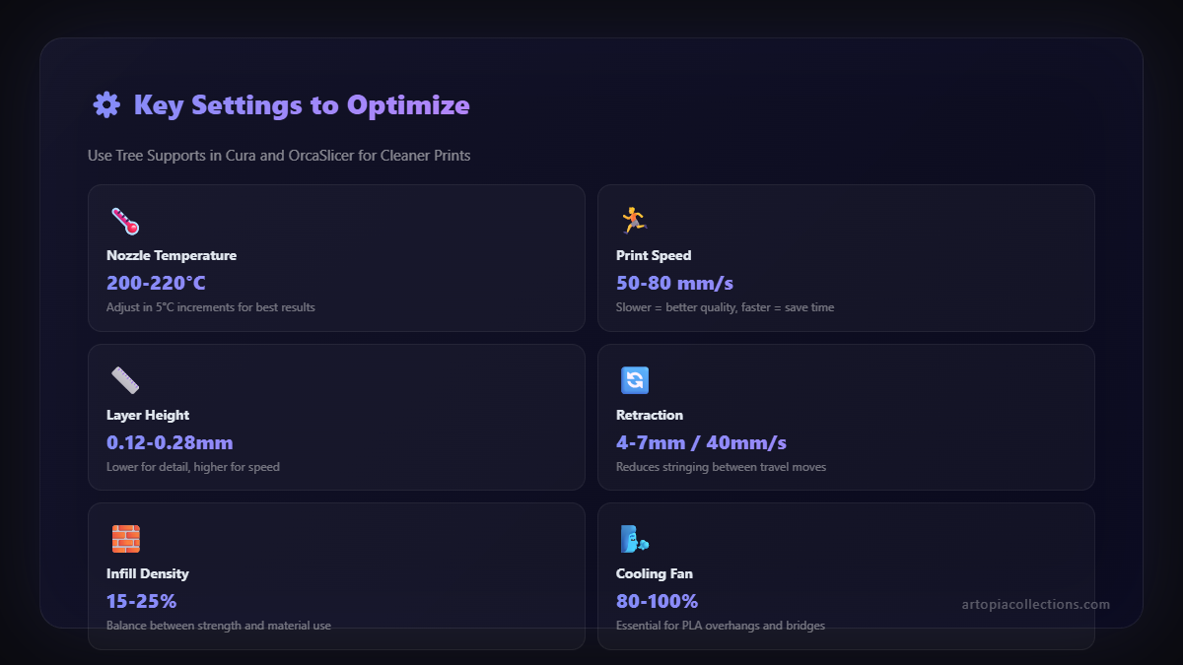The width and height of the screenshot is (1183, 665).
Task: Click the blue refresh arrows Retraction icon
Action: [x=634, y=380]
